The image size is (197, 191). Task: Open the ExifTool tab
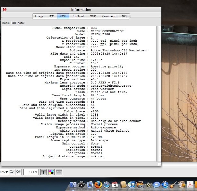coord(78,16)
